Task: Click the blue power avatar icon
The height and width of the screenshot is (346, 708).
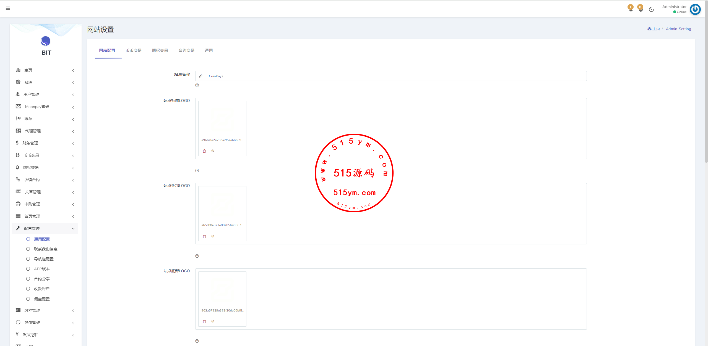Action: point(695,9)
